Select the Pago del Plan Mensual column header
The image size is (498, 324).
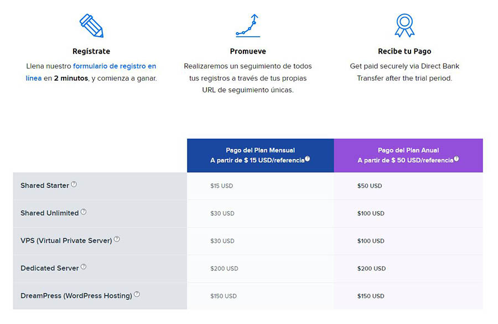click(x=260, y=155)
